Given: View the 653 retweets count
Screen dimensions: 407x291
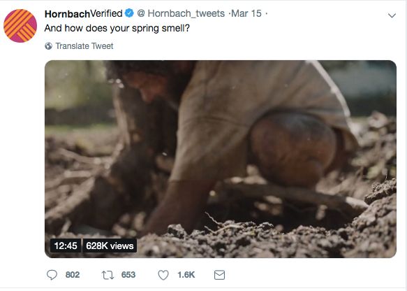Looking at the screenshot, I should pyautogui.click(x=128, y=275).
